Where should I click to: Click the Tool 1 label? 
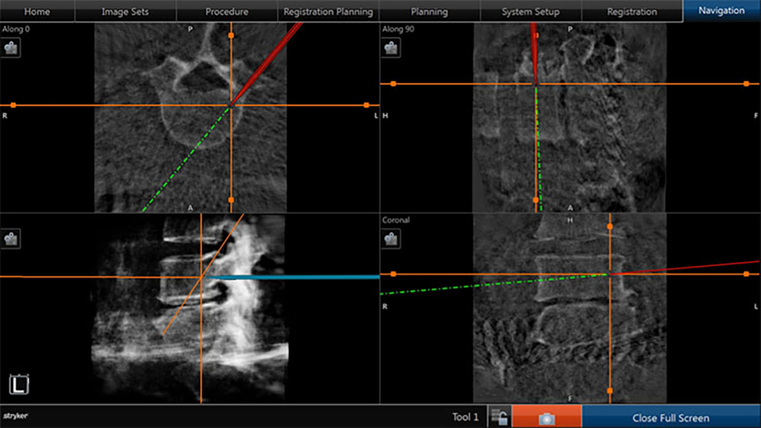[x=465, y=417]
